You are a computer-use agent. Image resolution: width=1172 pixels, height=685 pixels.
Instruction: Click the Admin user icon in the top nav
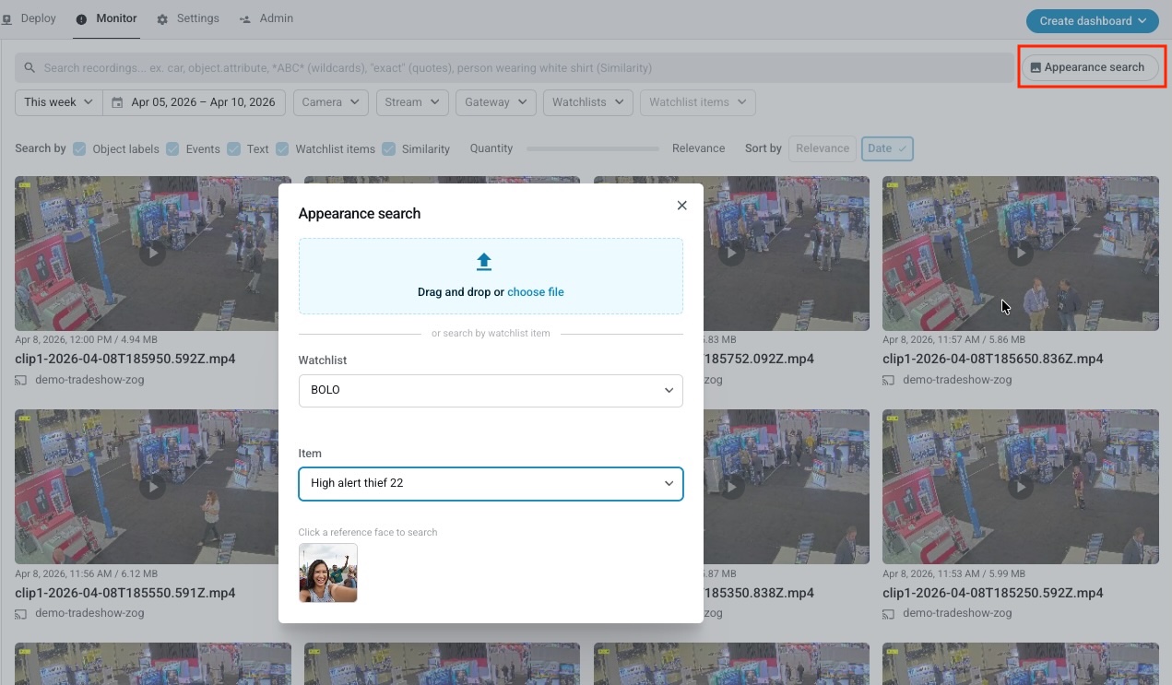tap(245, 19)
